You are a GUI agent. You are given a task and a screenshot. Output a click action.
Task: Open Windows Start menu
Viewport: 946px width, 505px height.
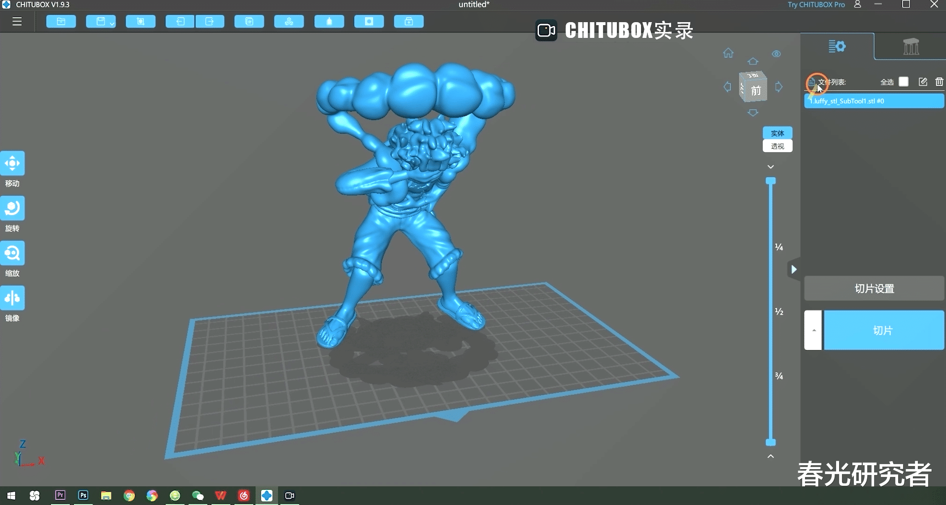coord(11,496)
